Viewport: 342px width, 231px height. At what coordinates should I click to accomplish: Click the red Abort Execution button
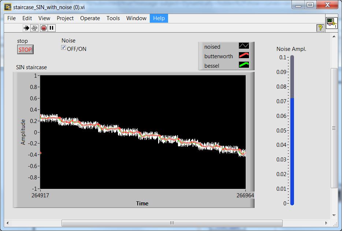[44, 28]
